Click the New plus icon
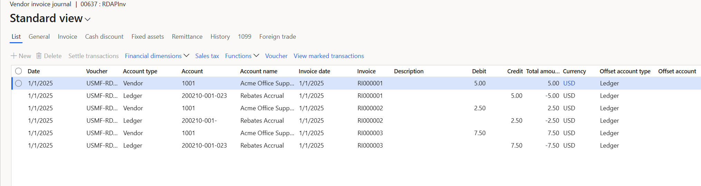The image size is (701, 186). pyautogui.click(x=14, y=56)
